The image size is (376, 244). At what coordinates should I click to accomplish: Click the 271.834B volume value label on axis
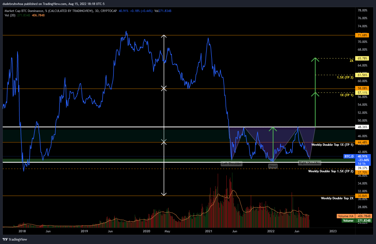(364, 221)
